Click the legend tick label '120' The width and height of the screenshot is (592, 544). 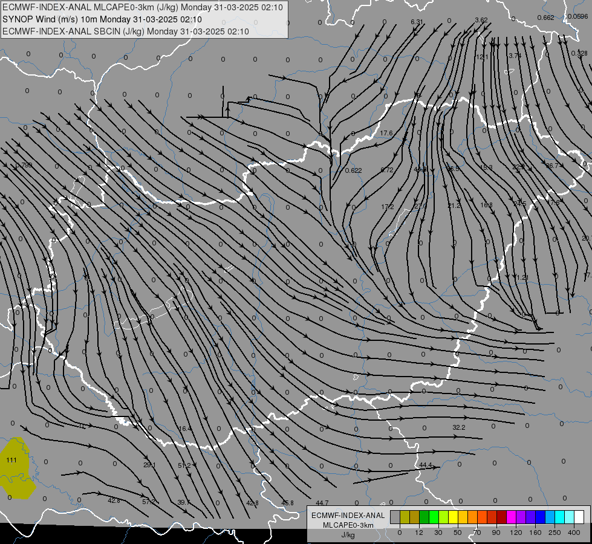coord(516,533)
